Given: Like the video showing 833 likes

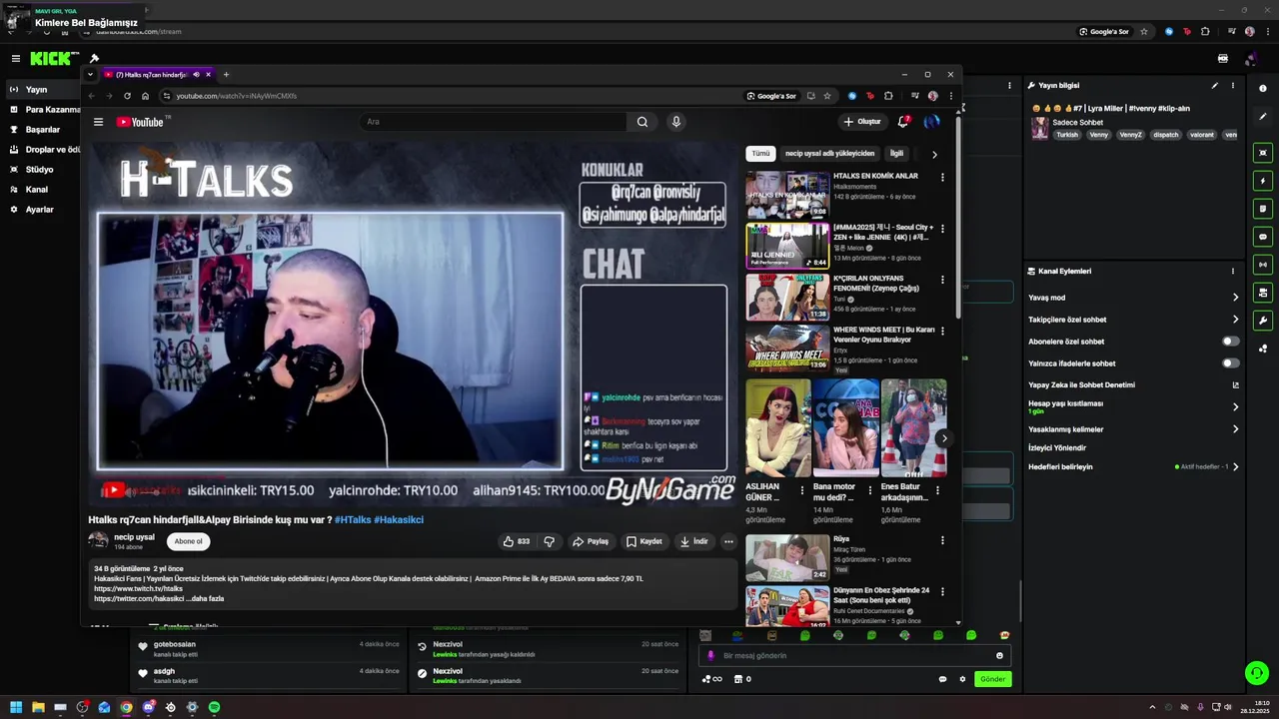Looking at the screenshot, I should [518, 541].
